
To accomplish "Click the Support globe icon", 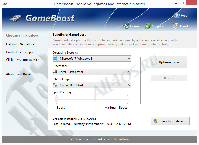I will [x=148, y=26].
